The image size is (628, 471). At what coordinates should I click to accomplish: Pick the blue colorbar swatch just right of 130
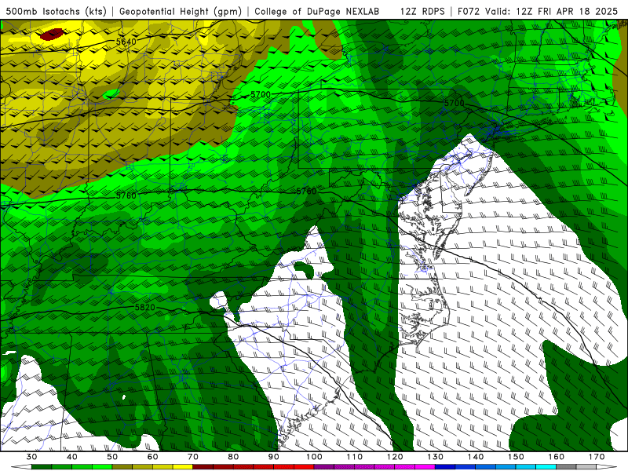pyautogui.click(x=445, y=467)
